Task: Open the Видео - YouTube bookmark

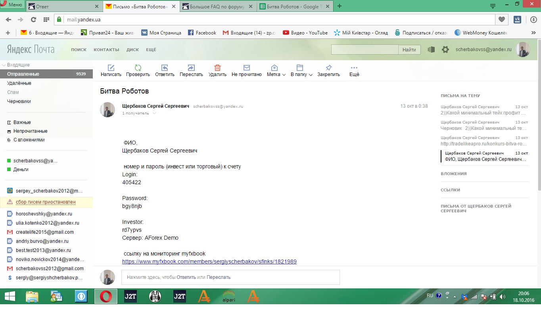Action: 305,33
